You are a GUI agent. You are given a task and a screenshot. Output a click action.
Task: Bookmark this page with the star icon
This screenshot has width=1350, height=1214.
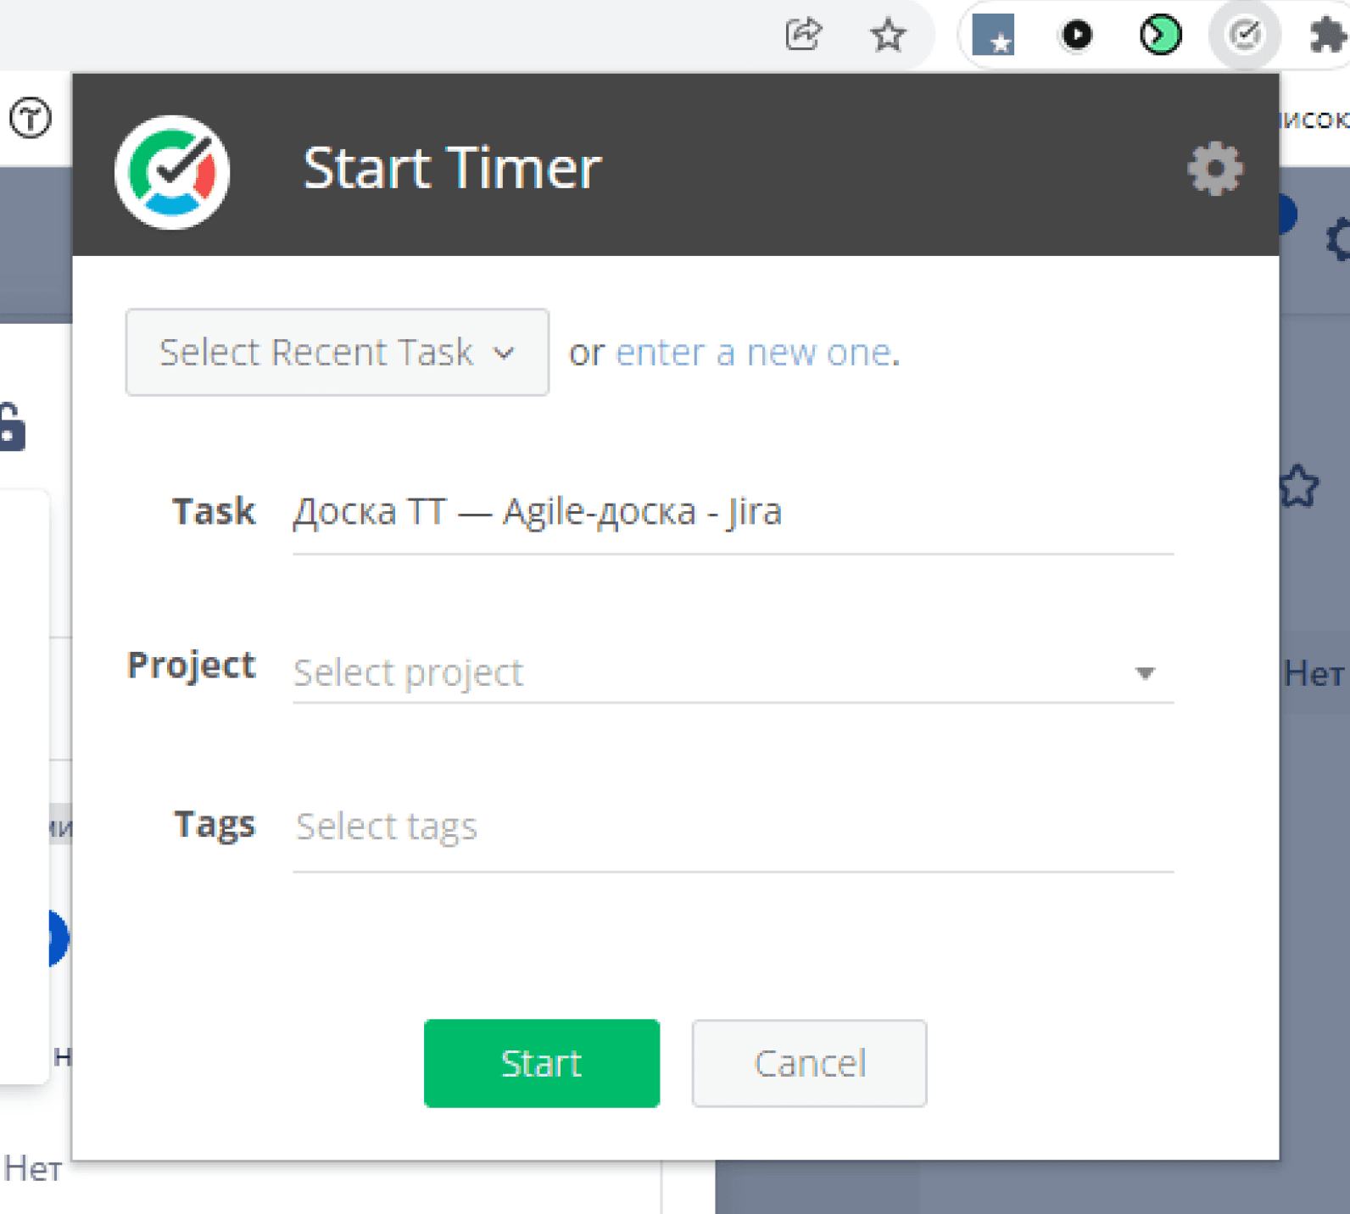click(x=888, y=35)
